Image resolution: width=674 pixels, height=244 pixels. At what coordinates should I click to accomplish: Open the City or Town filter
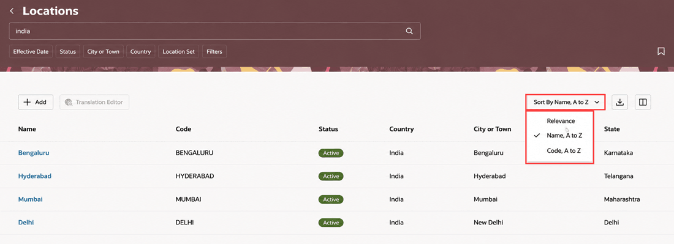click(103, 51)
